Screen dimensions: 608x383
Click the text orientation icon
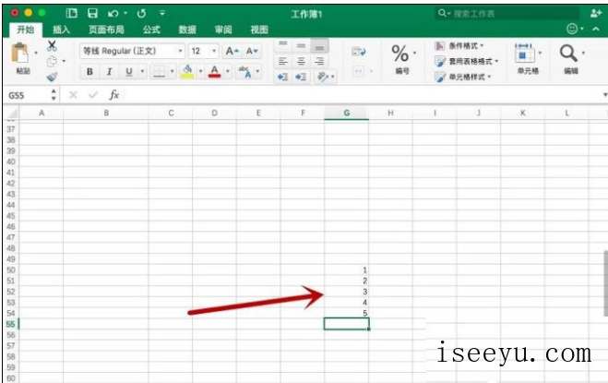(x=323, y=77)
